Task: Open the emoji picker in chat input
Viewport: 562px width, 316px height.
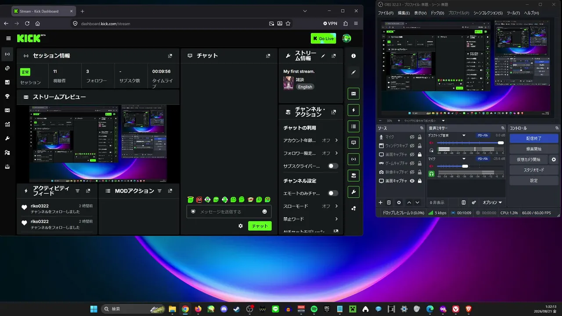Action: [x=264, y=212]
